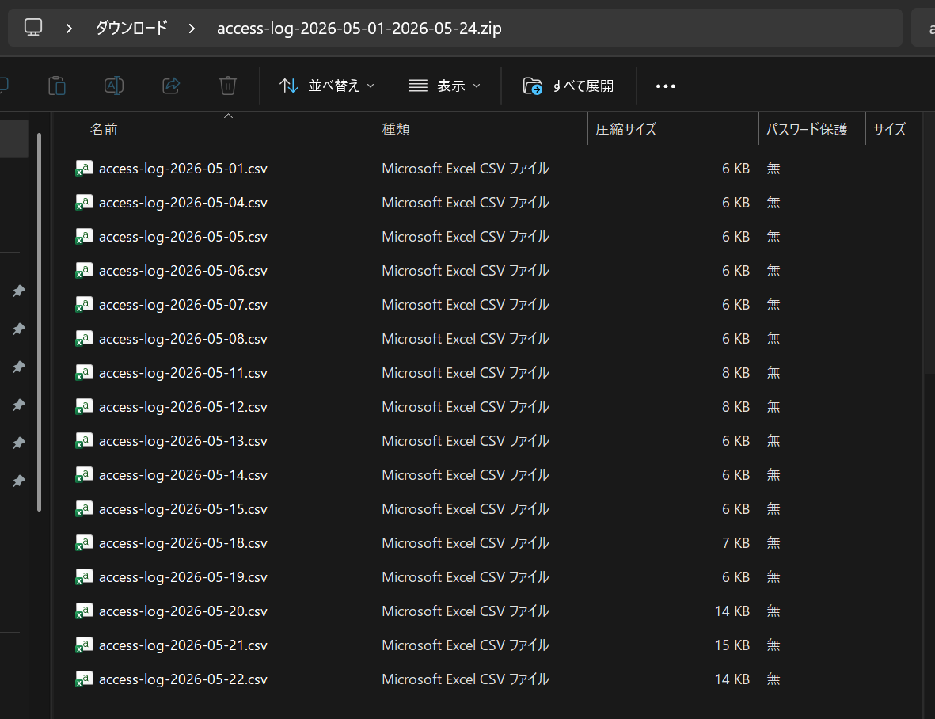Click the CSV icon of access-log-2026-05-06.csv
Screen dimensions: 935x719
[84, 271]
